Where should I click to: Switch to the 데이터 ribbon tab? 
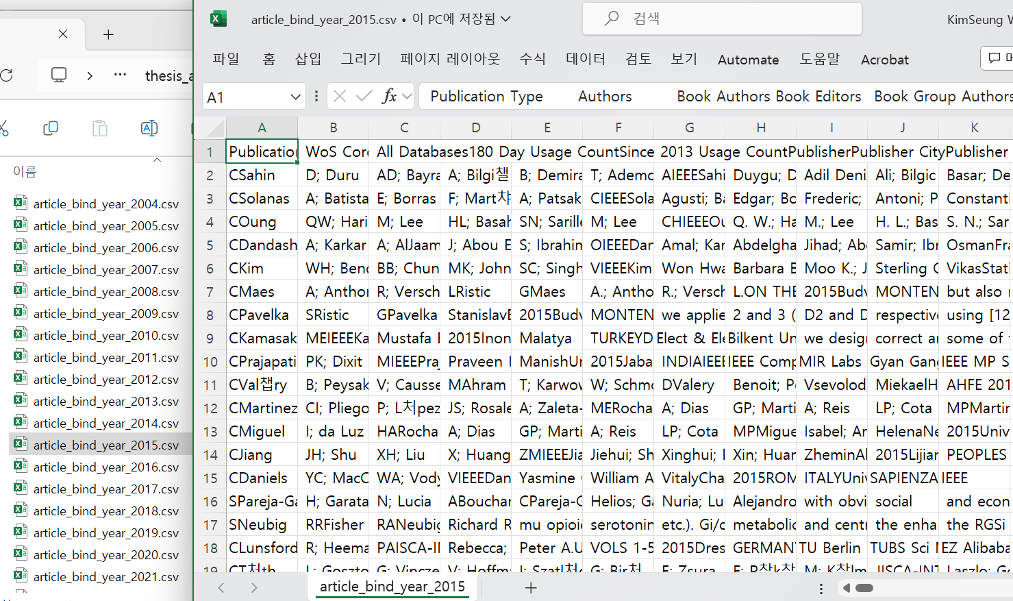pos(585,60)
